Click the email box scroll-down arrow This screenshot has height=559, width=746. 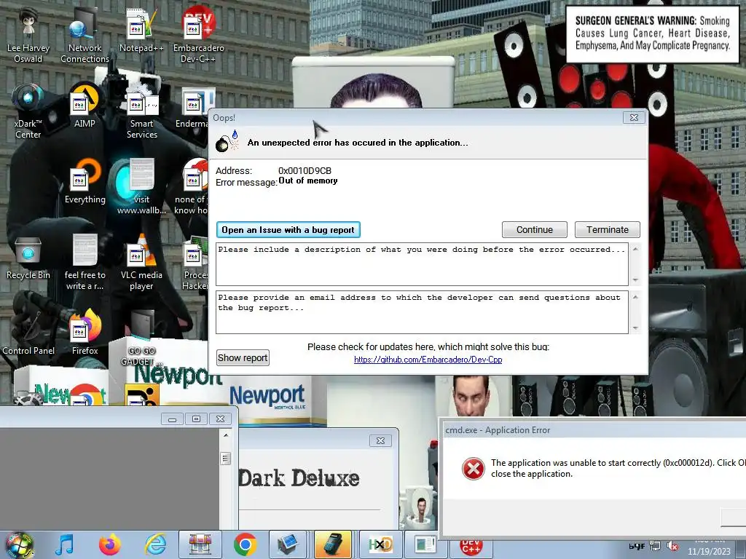[x=635, y=328]
